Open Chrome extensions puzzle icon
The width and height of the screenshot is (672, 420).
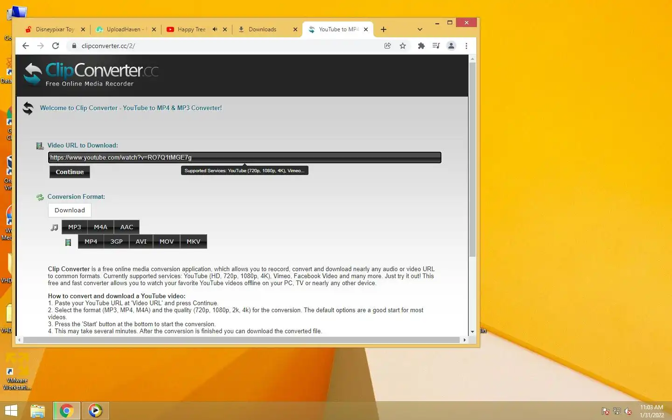[421, 46]
